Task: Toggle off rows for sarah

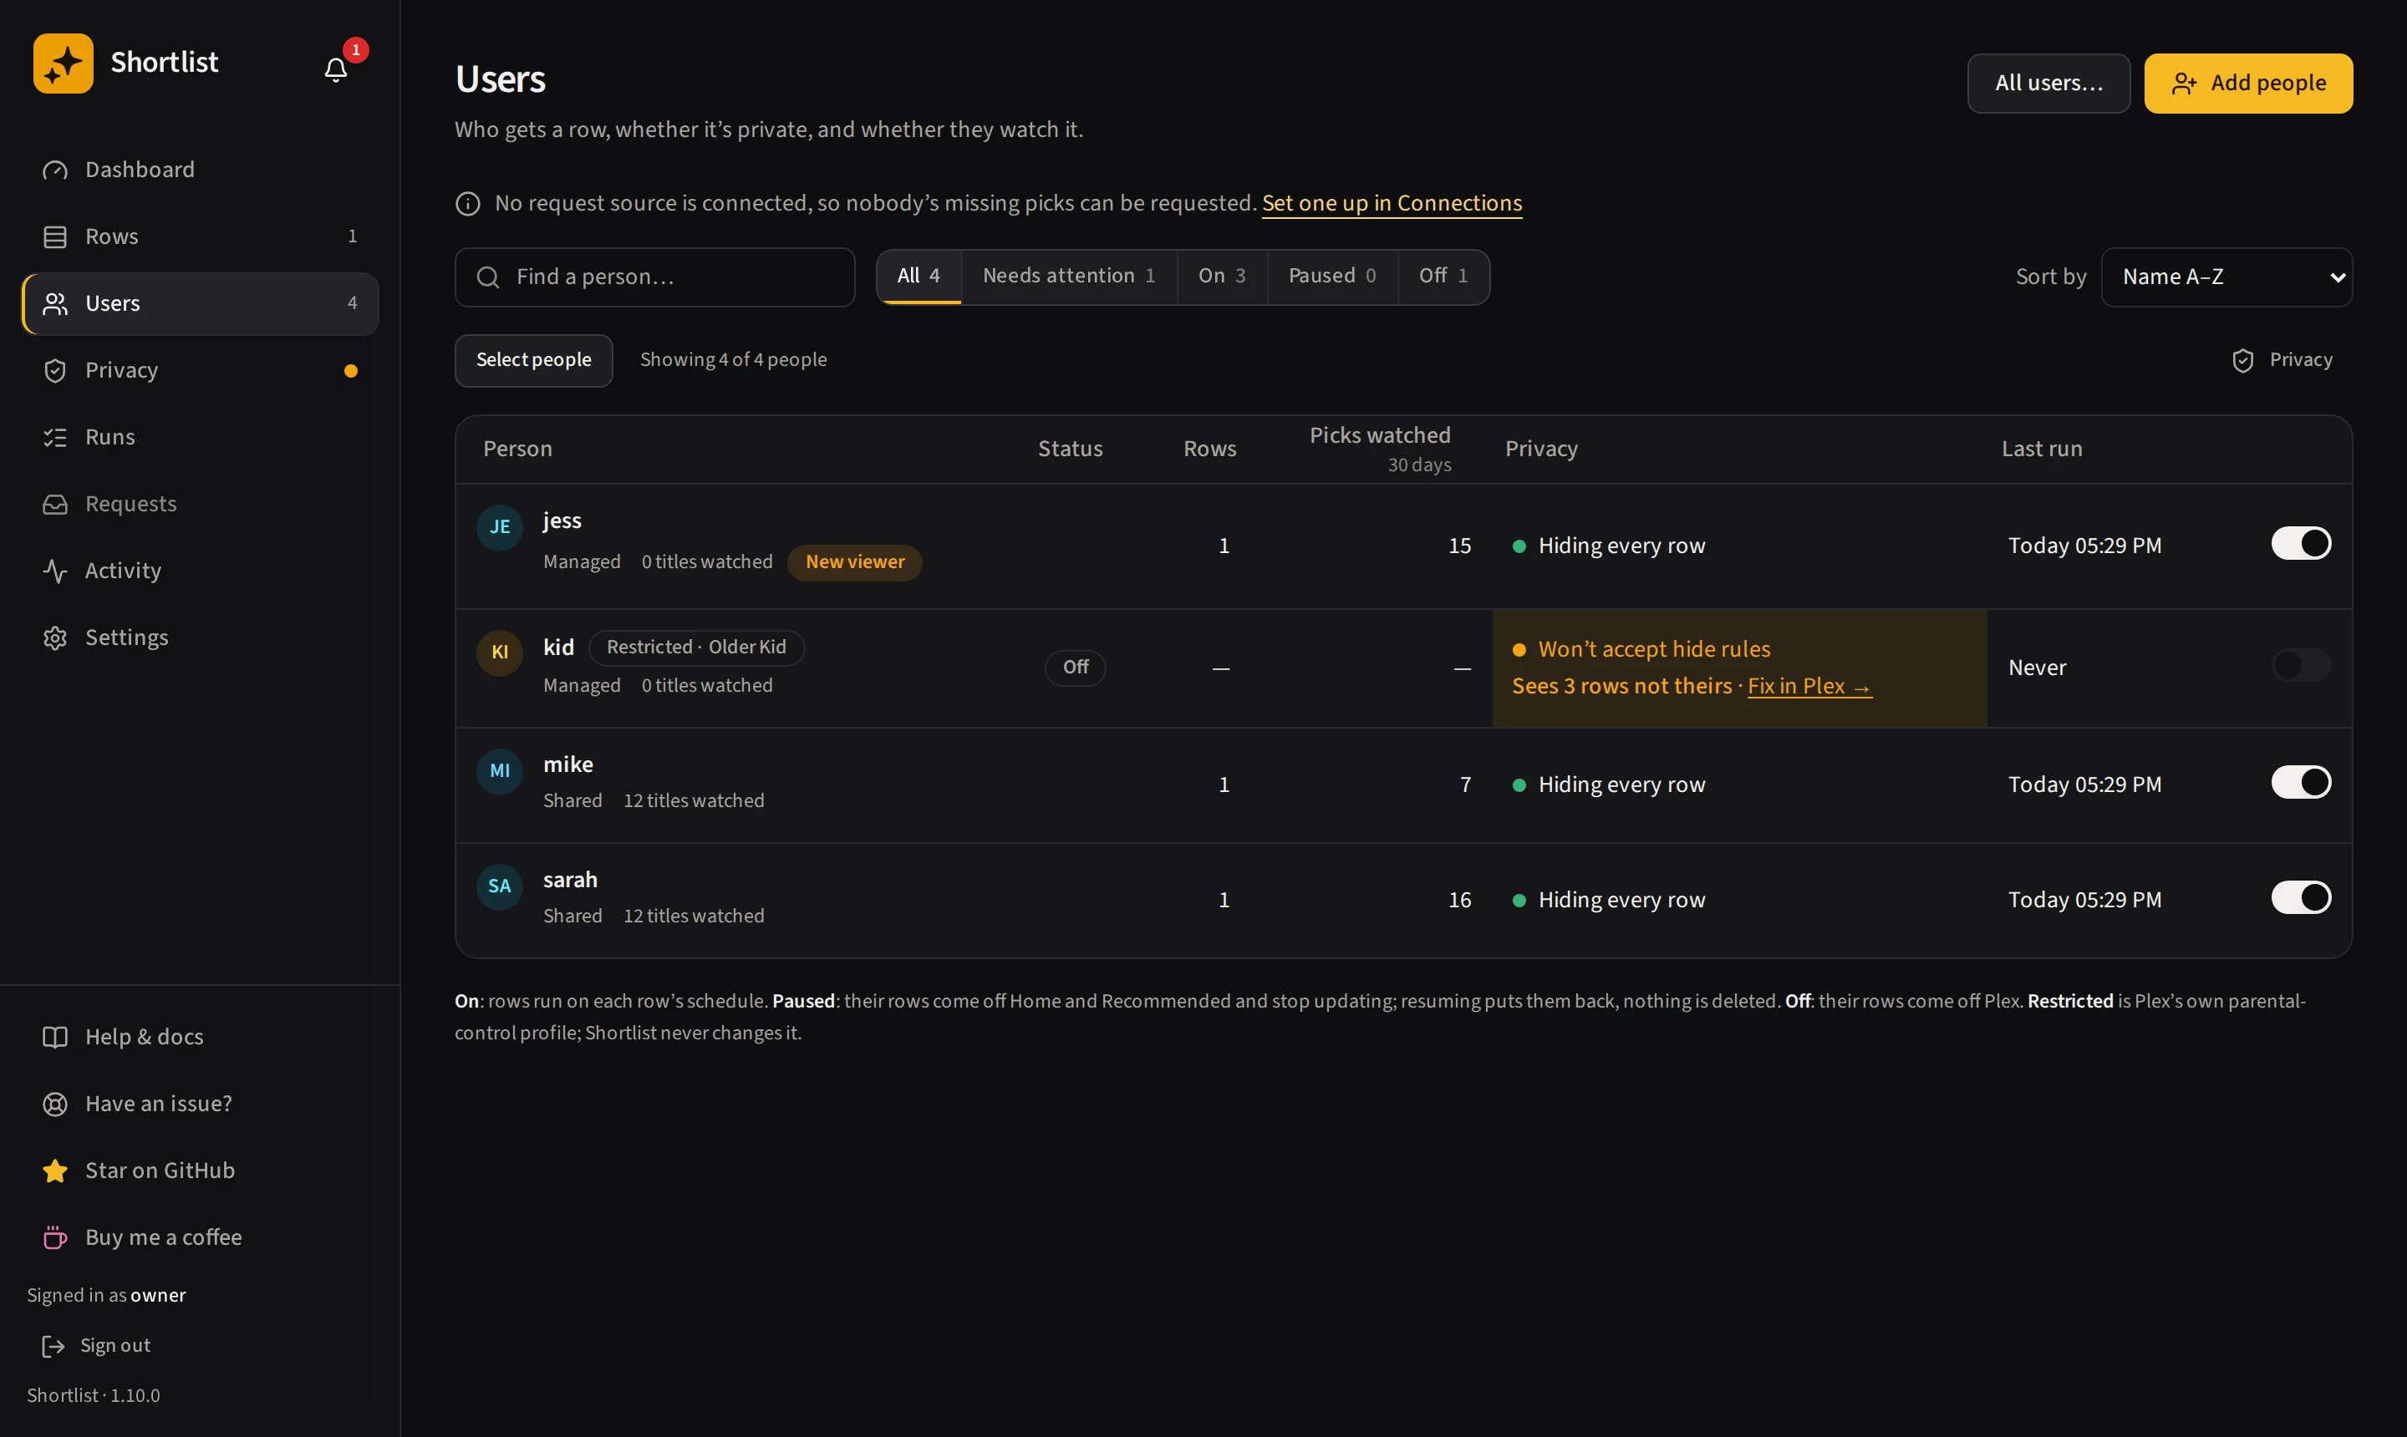Action: pyautogui.click(x=2301, y=897)
